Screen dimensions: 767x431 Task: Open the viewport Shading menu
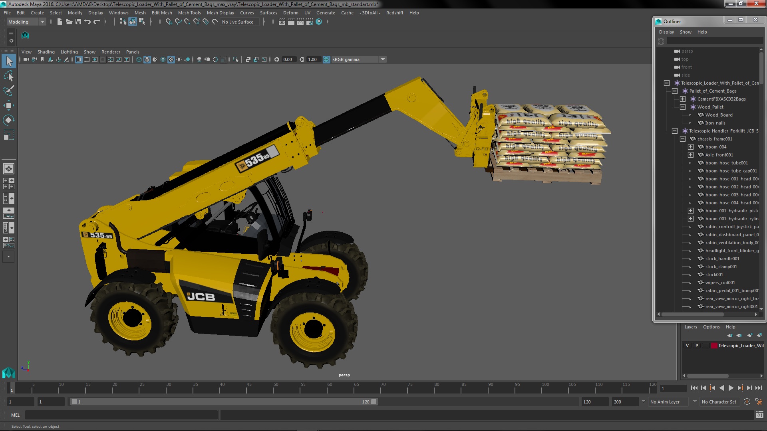click(x=46, y=52)
